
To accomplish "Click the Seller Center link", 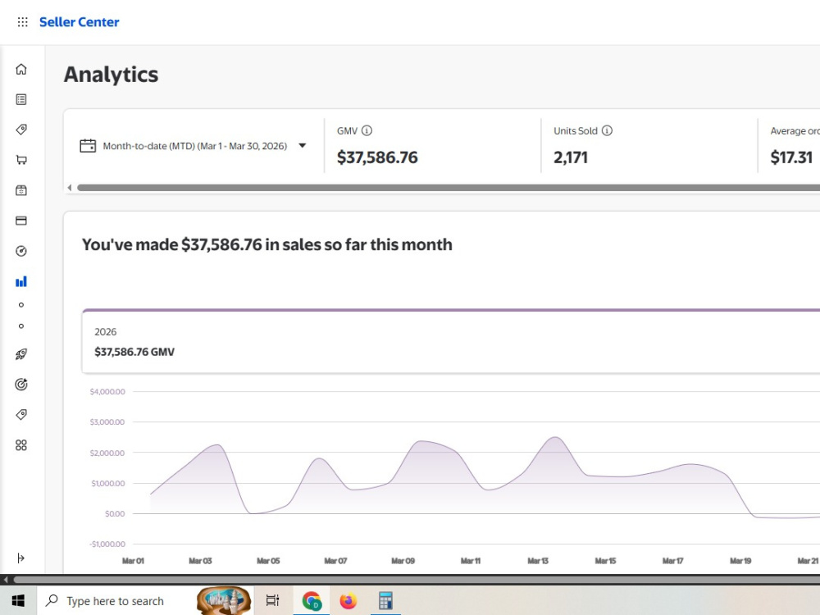I will (x=79, y=22).
